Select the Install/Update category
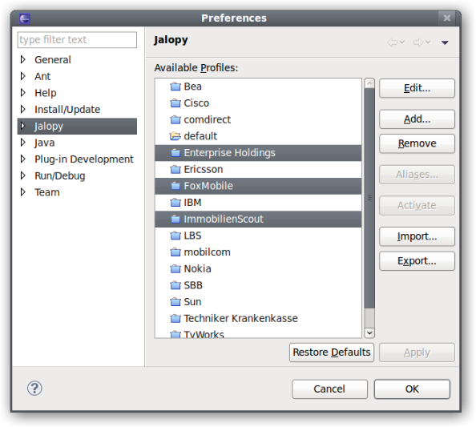Image resolution: width=476 pixels, height=427 pixels. tap(67, 110)
